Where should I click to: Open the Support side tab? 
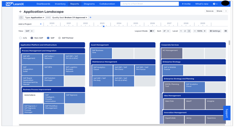pos(227,113)
